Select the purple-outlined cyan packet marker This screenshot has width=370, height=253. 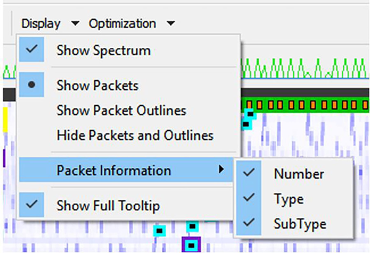pos(191,245)
